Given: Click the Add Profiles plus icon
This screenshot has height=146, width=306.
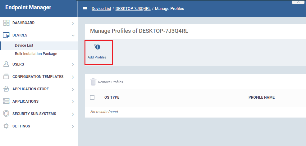Looking at the screenshot, I should pyautogui.click(x=97, y=47).
